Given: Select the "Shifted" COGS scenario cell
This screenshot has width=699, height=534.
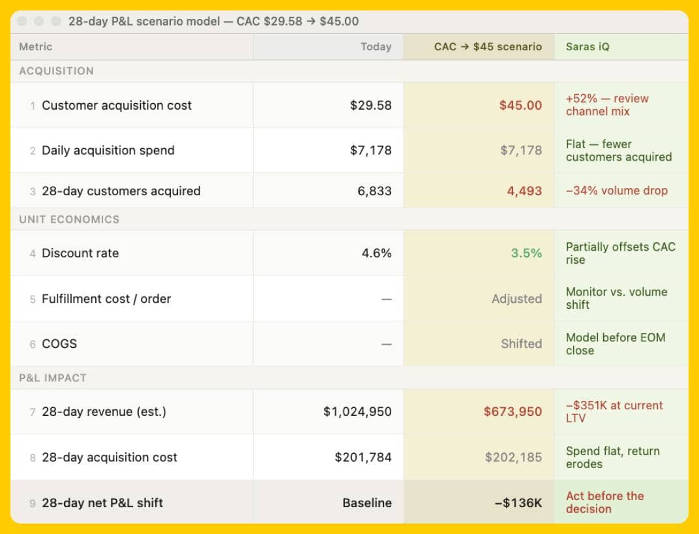Looking at the screenshot, I should pos(522,344).
